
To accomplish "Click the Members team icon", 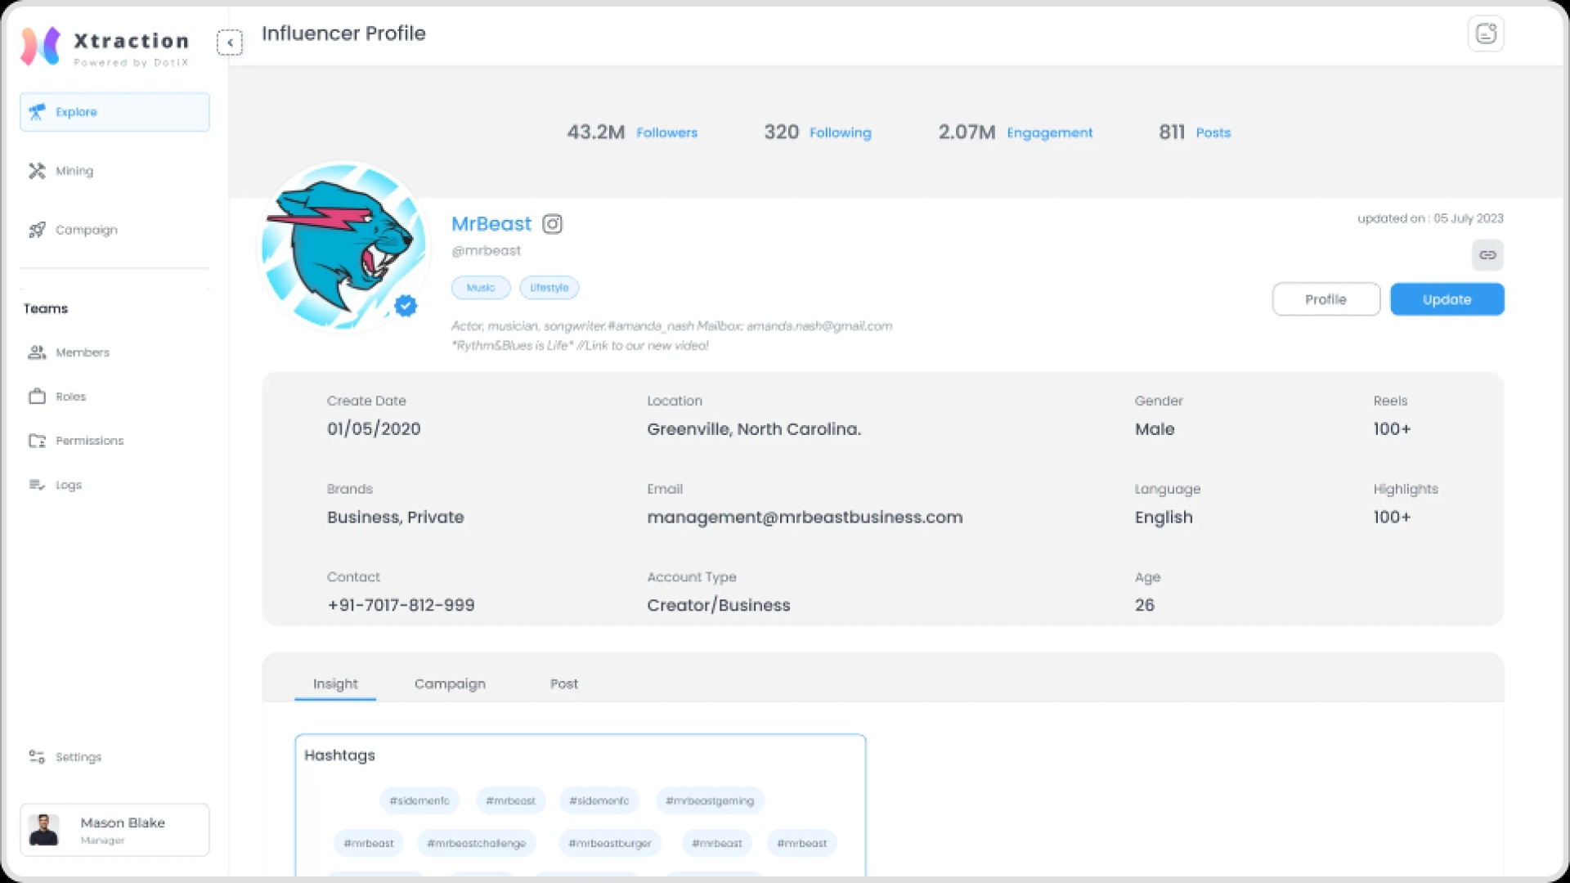I will point(34,352).
